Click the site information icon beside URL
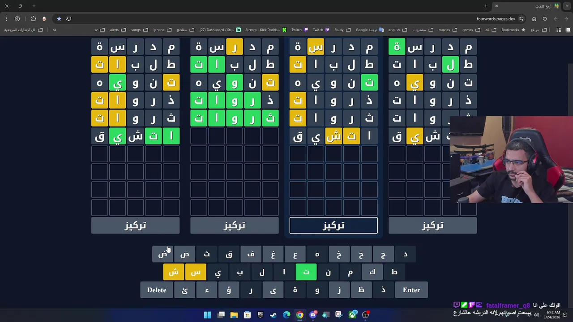The image size is (573, 322). click(522, 19)
